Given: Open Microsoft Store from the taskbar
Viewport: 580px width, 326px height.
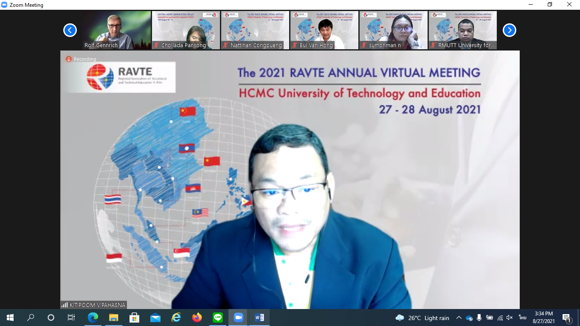Looking at the screenshot, I should click(x=134, y=318).
